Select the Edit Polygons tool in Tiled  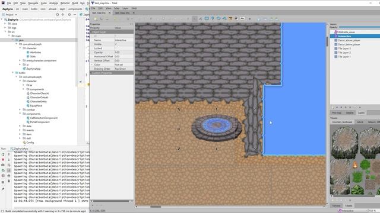coord(201,18)
